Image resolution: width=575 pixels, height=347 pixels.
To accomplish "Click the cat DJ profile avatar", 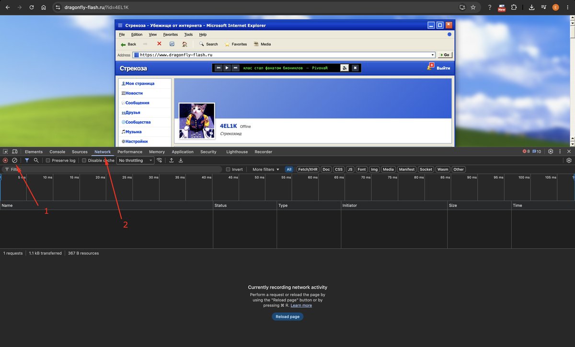I will [x=197, y=121].
